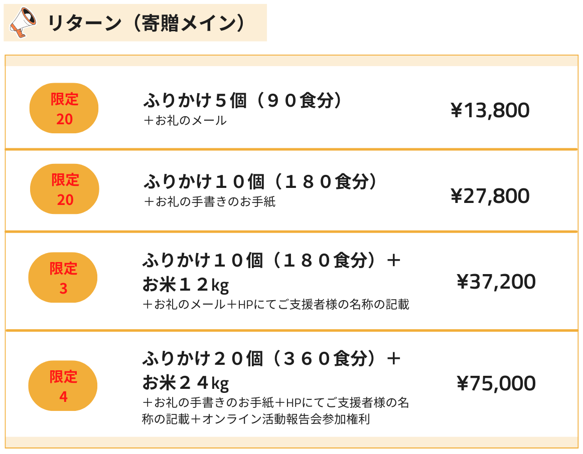Open the ふりかけ２０個 + お米２４kg reward
The width and height of the screenshot is (583, 454).
(271, 359)
